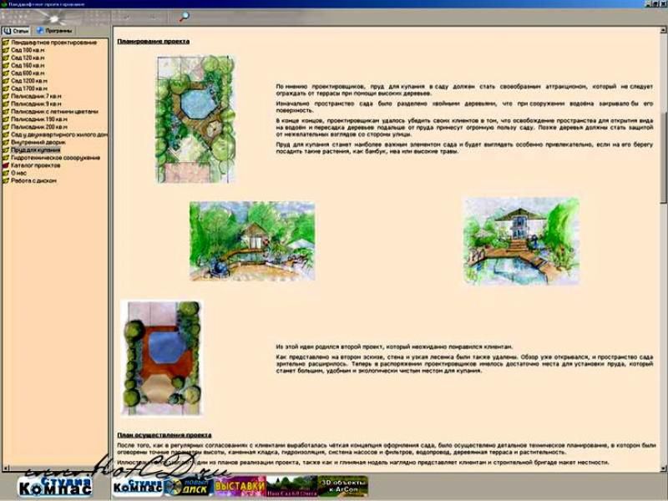Select 'Гидротехническое сооружение' entry
The image size is (668, 501).
point(55,158)
